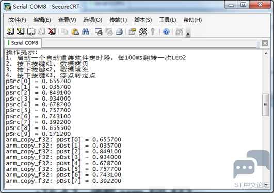The width and height of the screenshot is (274, 193).
Task: Click the vertical scrollbar thumb
Action: [266, 105]
